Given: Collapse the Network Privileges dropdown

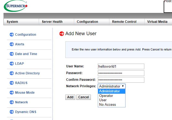Looking at the screenshot, I should [x=112, y=86].
